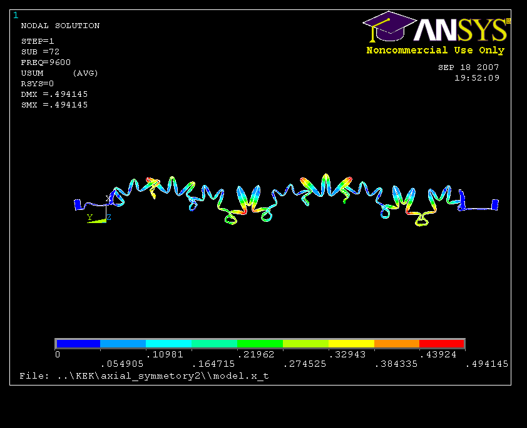Select the DMX =.494145 value
Screen dimensions: 527x428
(54, 94)
